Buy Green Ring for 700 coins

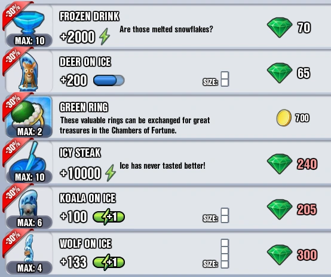(x=293, y=118)
